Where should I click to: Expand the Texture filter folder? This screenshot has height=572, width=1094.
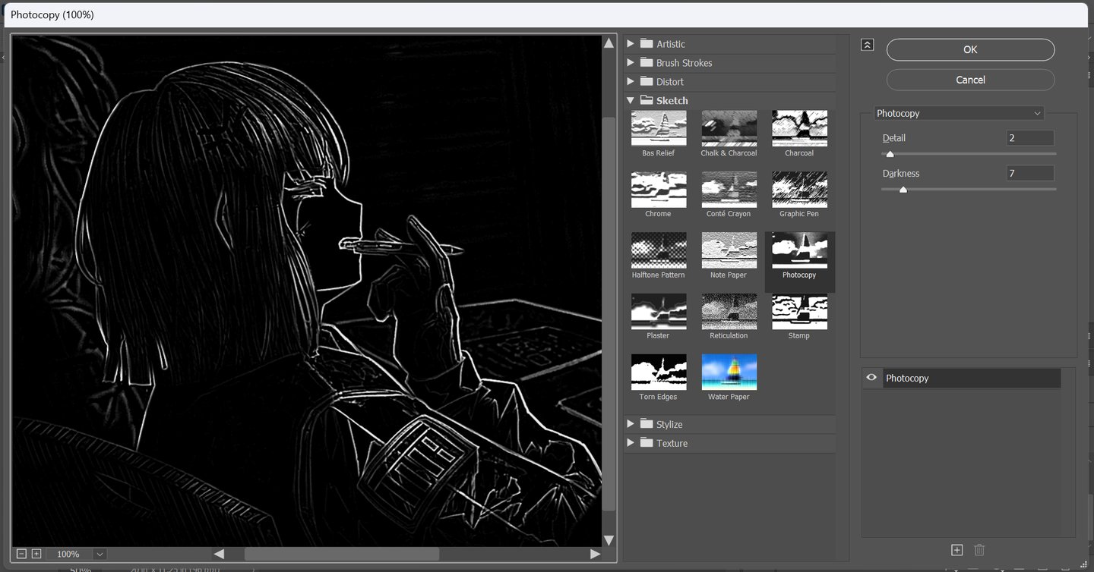[x=631, y=443]
